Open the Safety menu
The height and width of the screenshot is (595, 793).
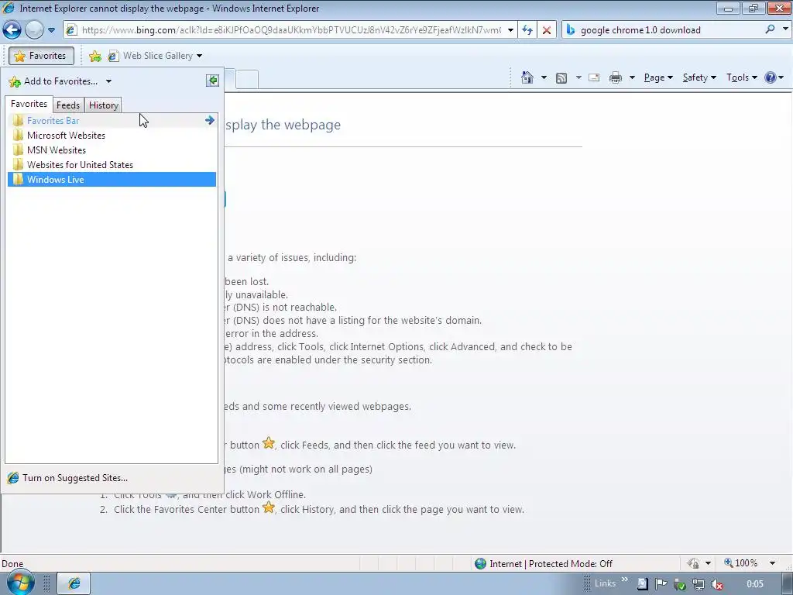[699, 77]
